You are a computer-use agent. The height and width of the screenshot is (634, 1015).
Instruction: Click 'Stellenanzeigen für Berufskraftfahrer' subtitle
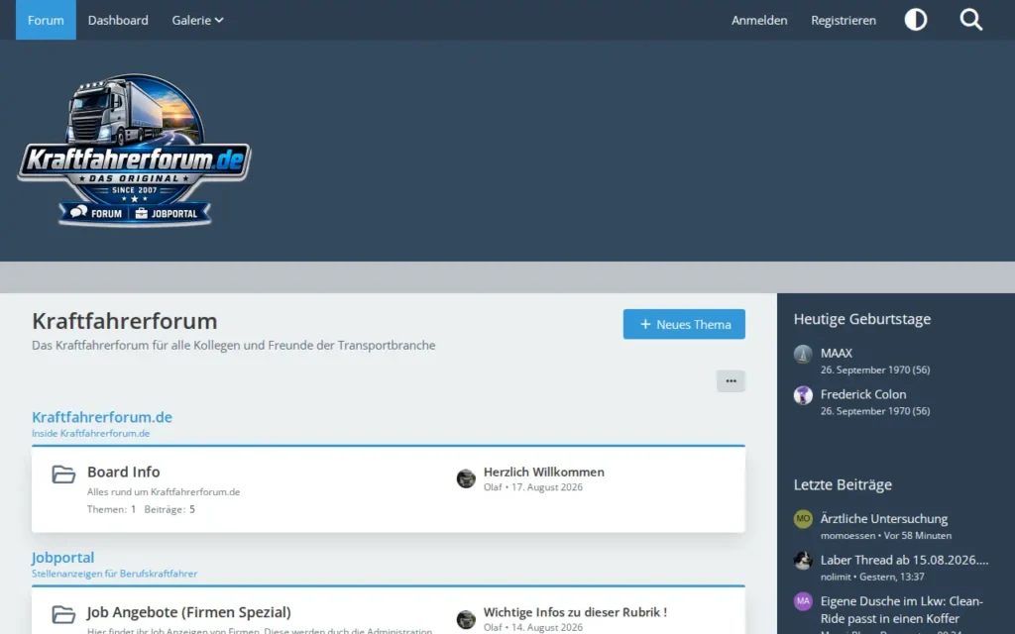pos(115,574)
